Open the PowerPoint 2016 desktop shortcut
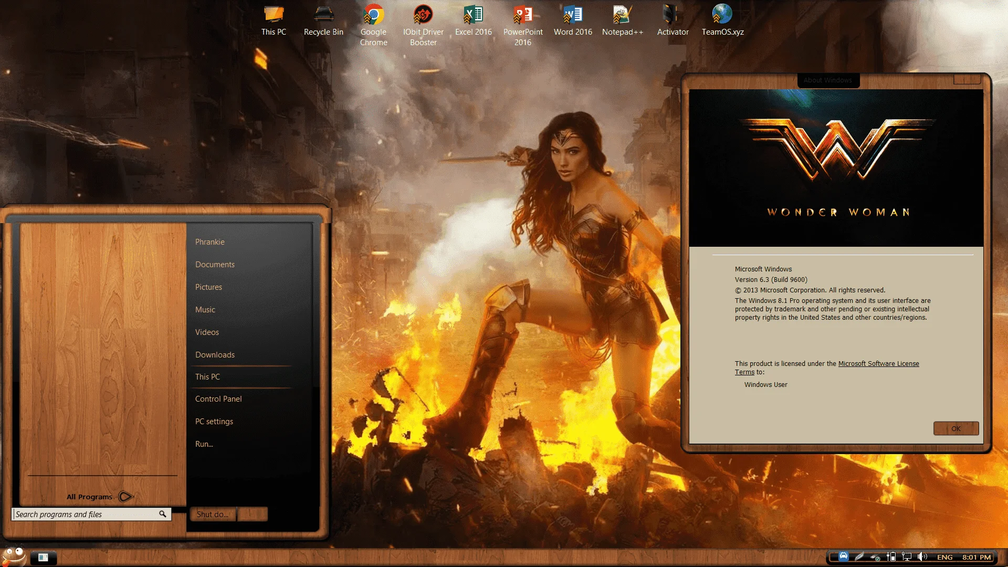1008x567 pixels. pyautogui.click(x=523, y=25)
